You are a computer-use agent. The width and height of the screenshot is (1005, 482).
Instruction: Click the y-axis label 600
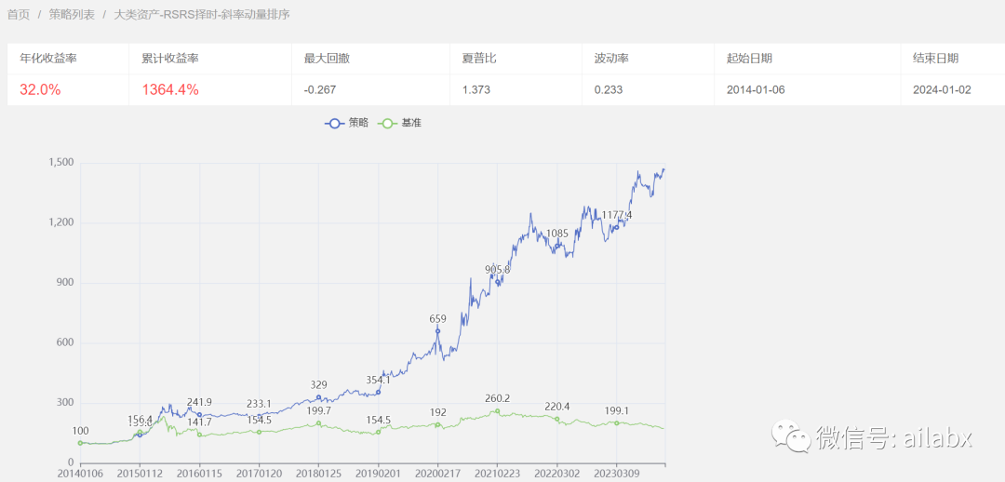65,343
